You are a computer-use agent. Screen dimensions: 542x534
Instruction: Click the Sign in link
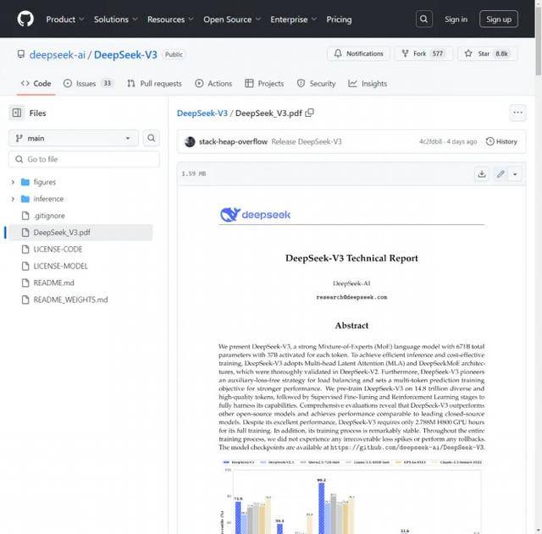tap(456, 19)
